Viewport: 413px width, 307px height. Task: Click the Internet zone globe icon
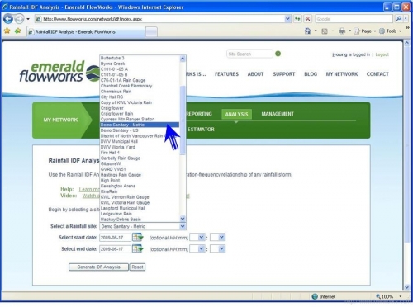(x=315, y=296)
